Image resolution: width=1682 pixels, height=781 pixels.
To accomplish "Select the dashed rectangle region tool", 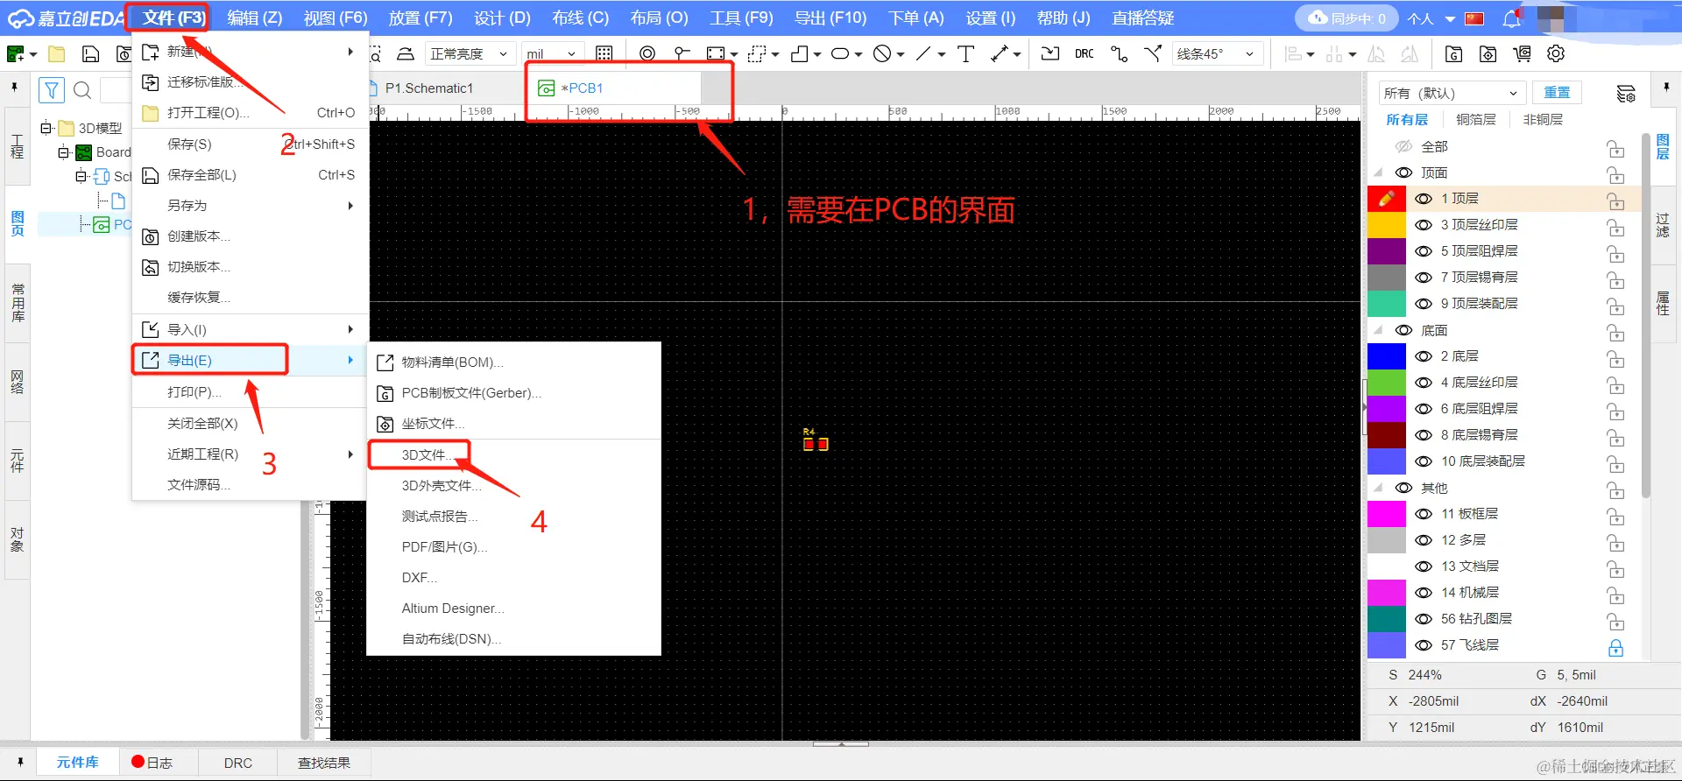I will tap(757, 53).
